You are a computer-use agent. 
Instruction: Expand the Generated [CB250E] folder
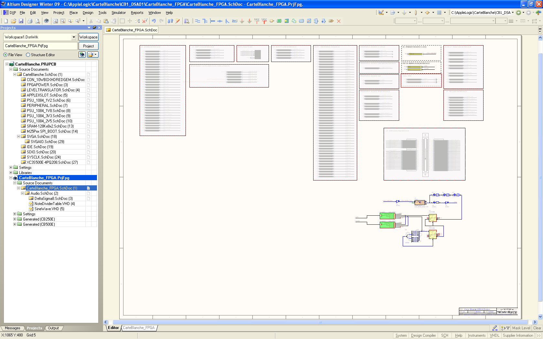coord(15,219)
